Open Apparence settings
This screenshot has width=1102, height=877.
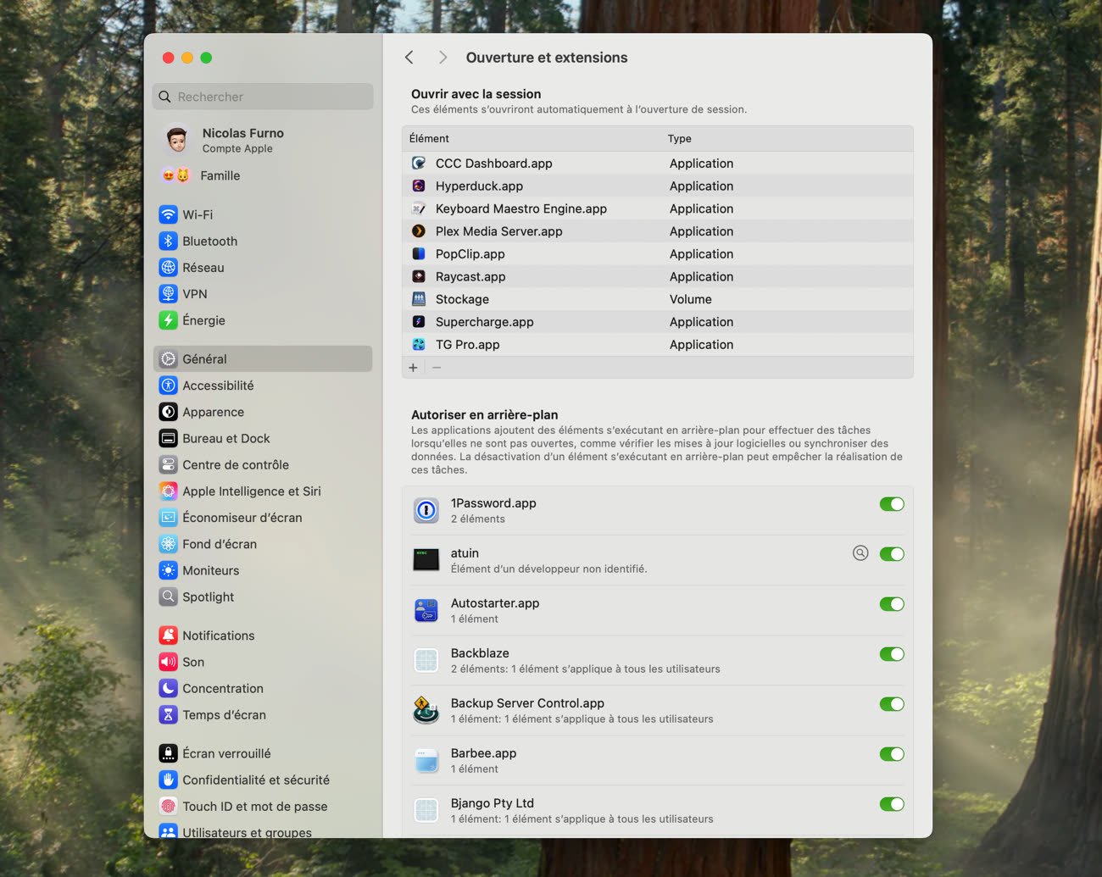pyautogui.click(x=263, y=411)
